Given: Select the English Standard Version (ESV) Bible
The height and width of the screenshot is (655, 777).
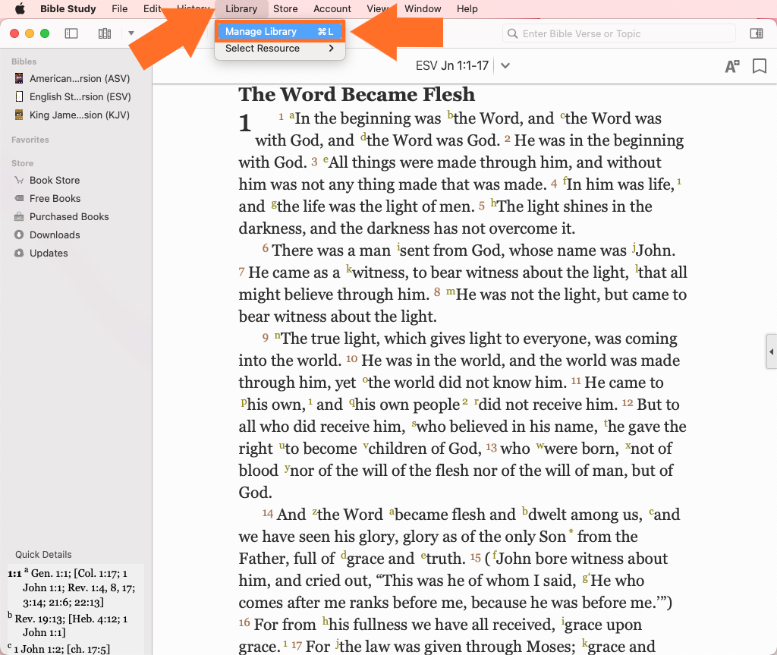Looking at the screenshot, I should click(x=79, y=96).
